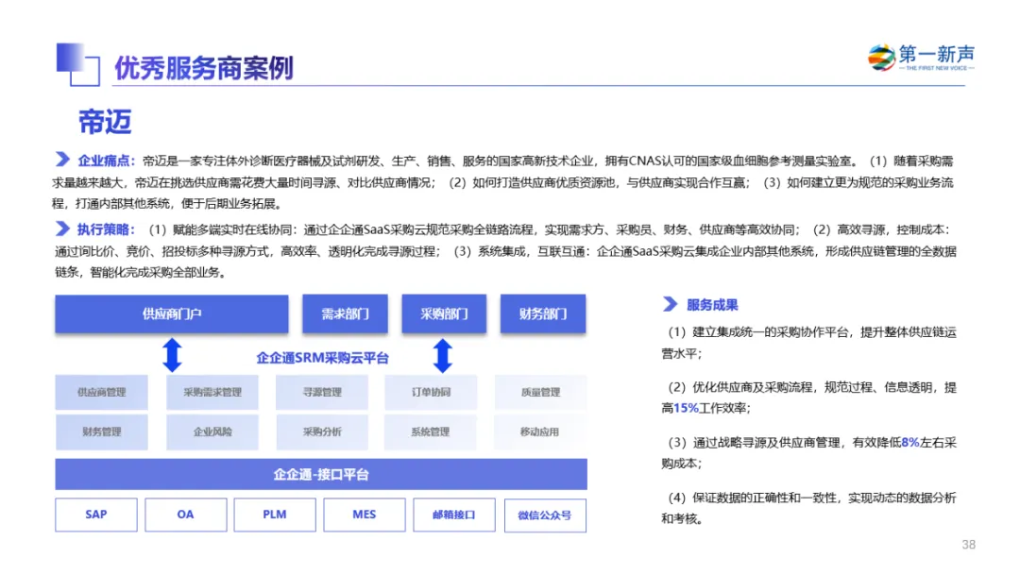Viewport: 1020px width, 575px height.
Task: Click the 企企通-接口平台 bar
Action: pyautogui.click(x=321, y=474)
